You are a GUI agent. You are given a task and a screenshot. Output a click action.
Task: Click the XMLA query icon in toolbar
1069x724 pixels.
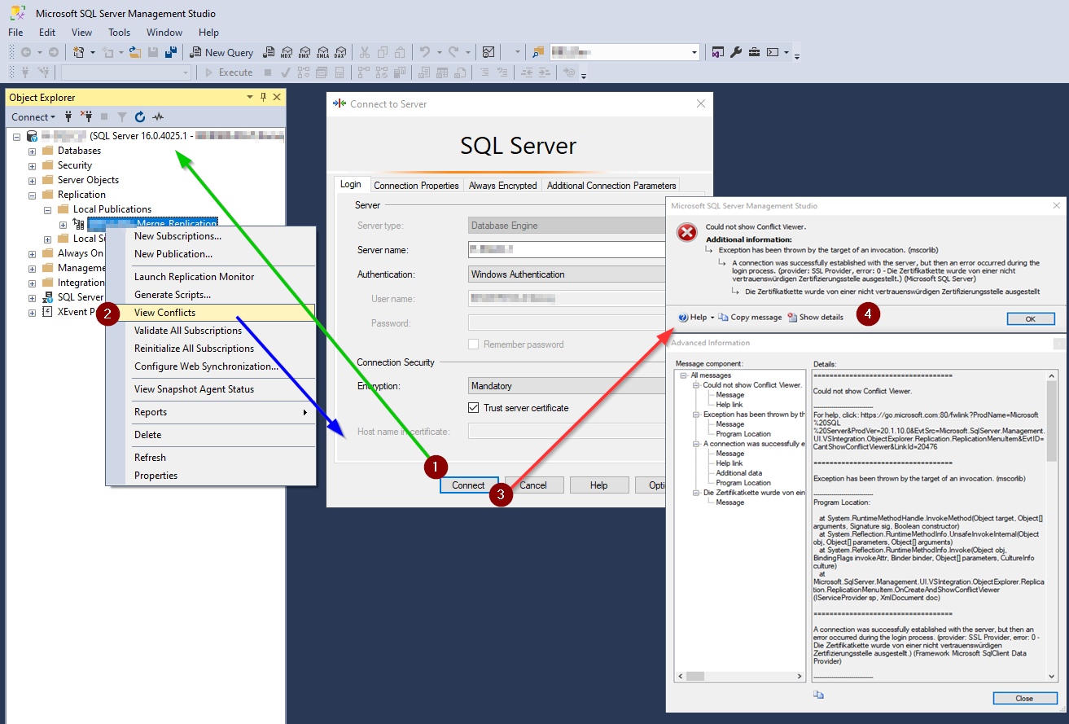click(x=322, y=52)
